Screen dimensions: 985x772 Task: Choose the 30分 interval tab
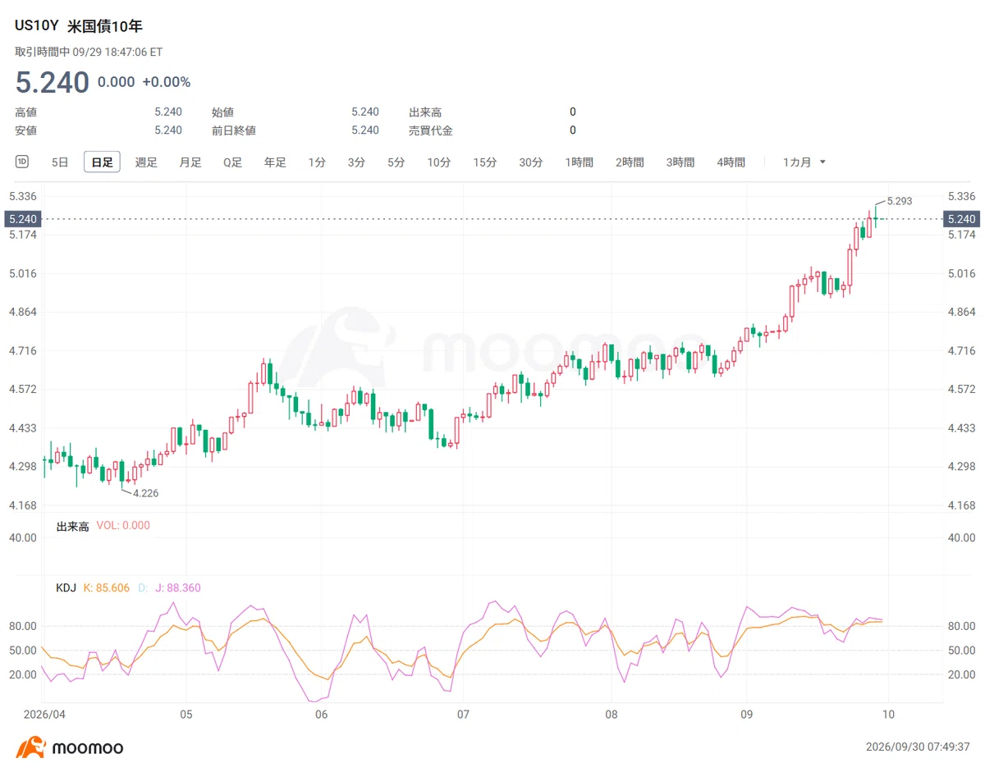[x=530, y=162]
